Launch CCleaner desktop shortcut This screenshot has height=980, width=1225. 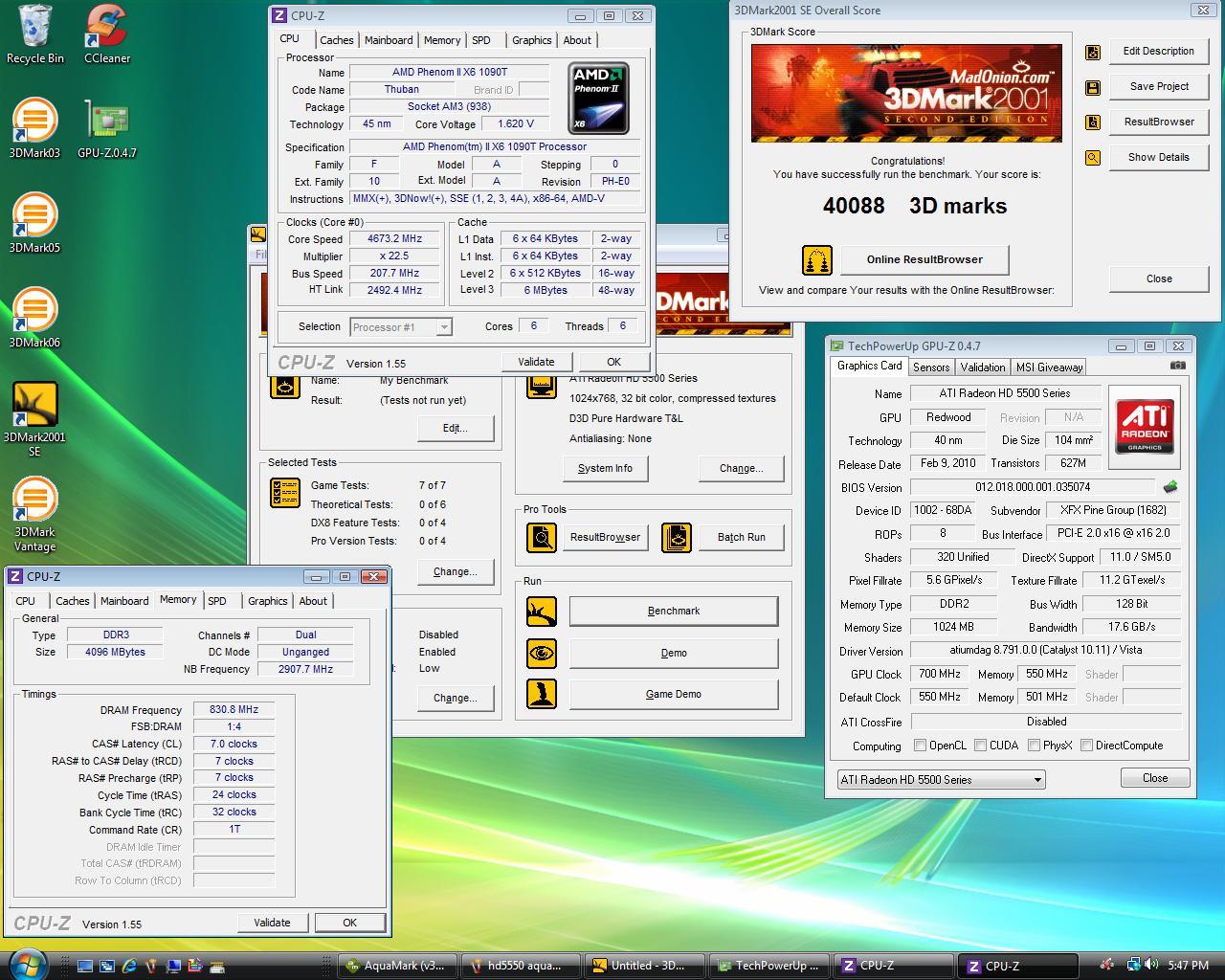(107, 34)
